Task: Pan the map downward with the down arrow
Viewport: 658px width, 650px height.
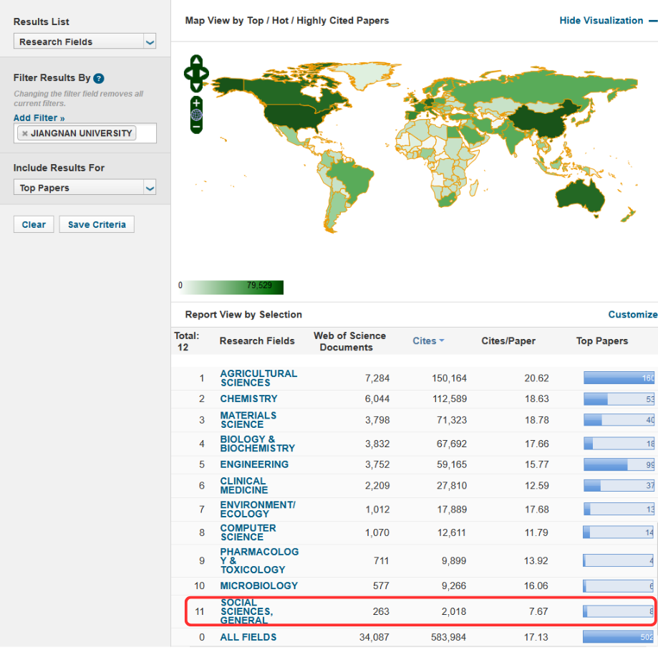Action: click(197, 85)
